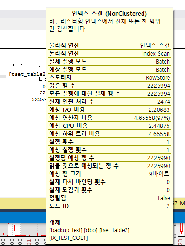Image resolution: width=185 pixels, height=246 pixels.
Task: Select the 예상 CPU 비용 label
Action: [68, 126]
